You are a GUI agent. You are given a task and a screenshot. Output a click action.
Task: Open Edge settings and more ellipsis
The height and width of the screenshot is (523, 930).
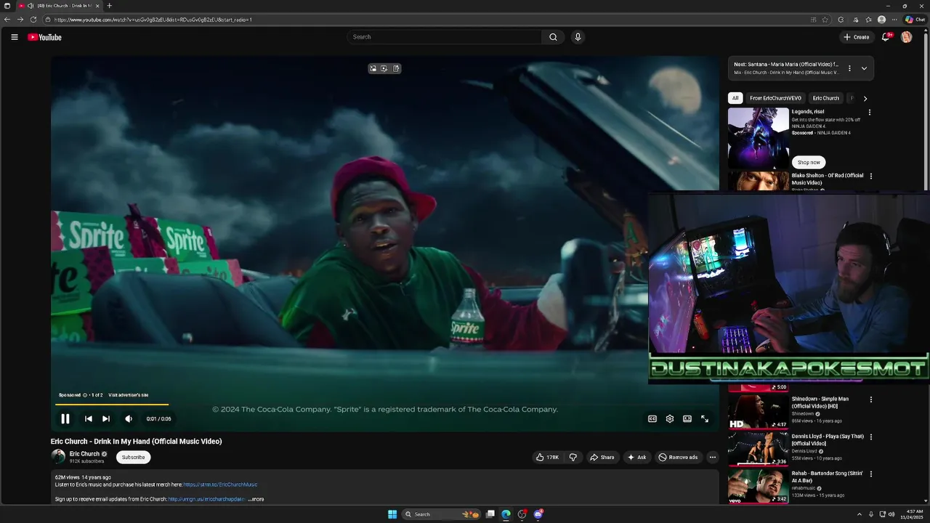click(x=895, y=20)
